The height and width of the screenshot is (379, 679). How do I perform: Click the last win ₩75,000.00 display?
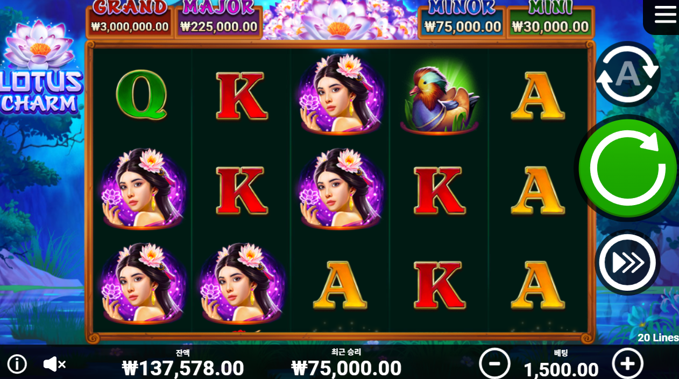point(346,368)
